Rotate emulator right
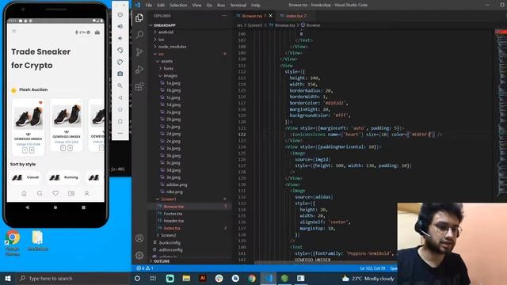The height and width of the screenshot is (285, 507). tap(120, 62)
